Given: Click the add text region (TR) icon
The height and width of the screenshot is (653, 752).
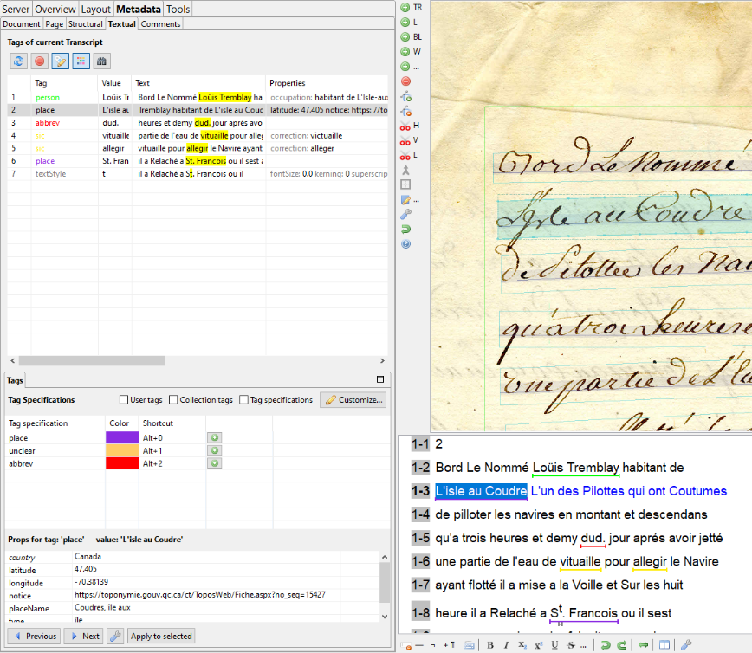Looking at the screenshot, I should pos(405,7).
